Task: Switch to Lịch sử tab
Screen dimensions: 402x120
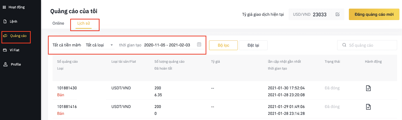Action: [x=84, y=23]
